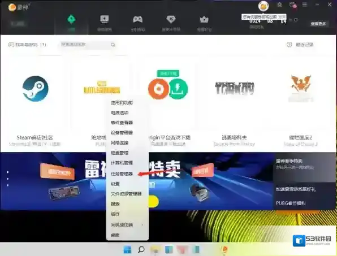Click the left orange coupon on the banner
This screenshot has height=256, width=337.
pos(57,171)
